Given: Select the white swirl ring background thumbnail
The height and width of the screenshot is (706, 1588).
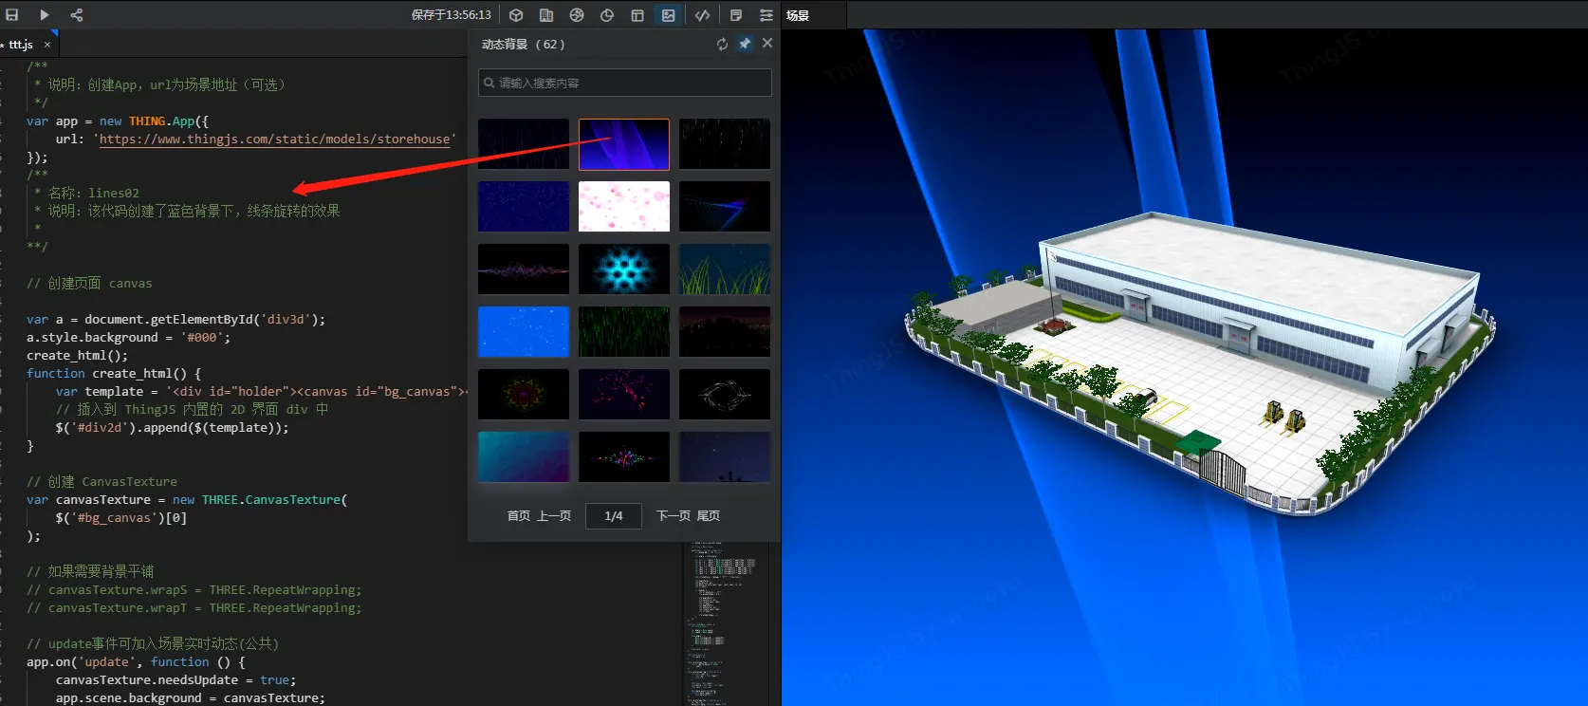Looking at the screenshot, I should point(725,395).
